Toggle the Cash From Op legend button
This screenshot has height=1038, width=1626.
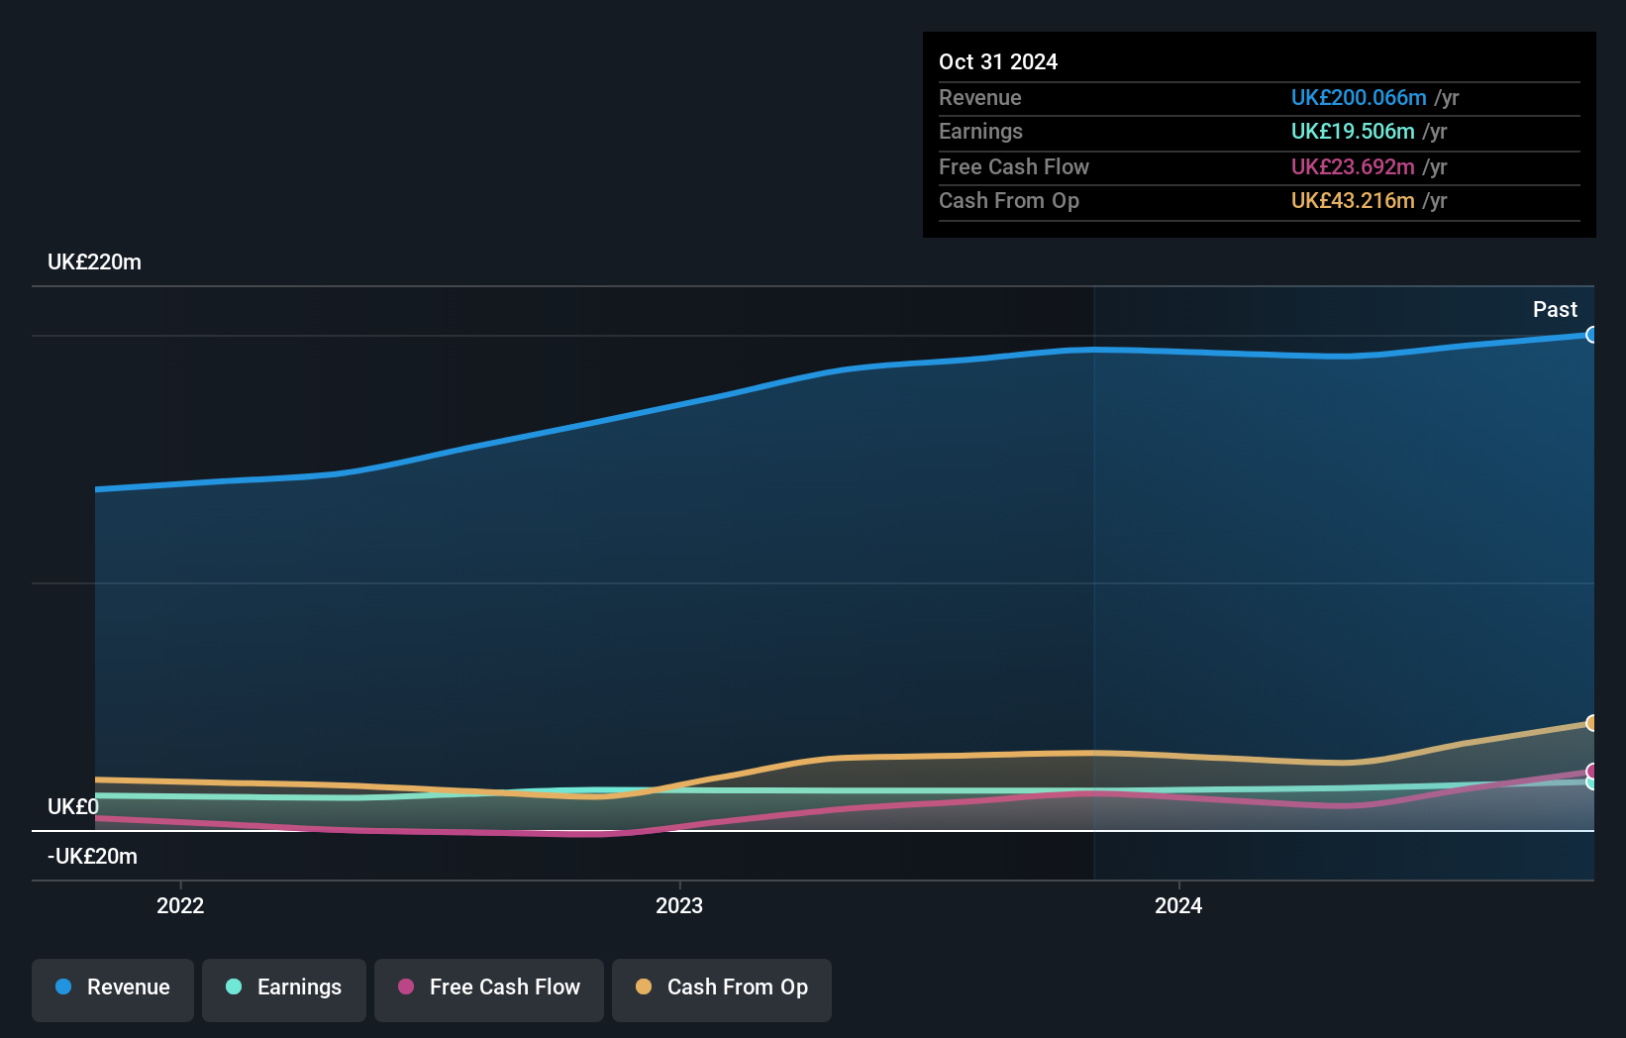[722, 989]
